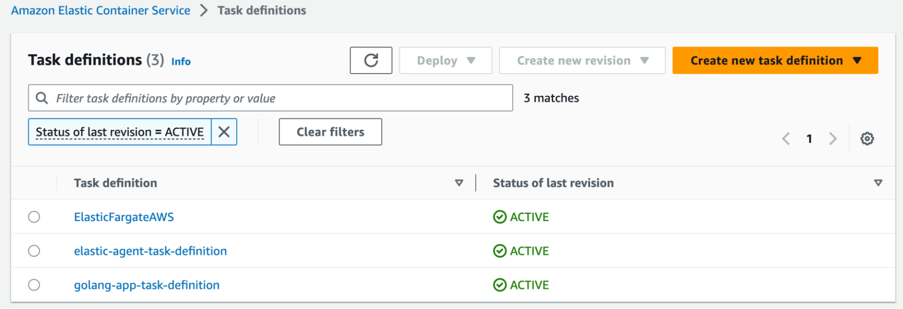Remove the ACTIVE status filter chip

[224, 132]
